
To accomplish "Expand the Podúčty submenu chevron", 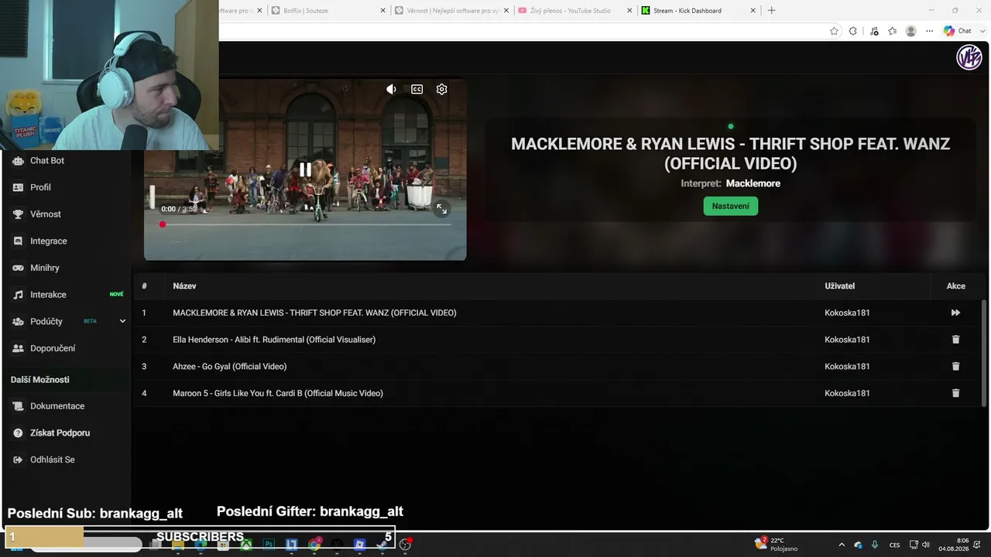I will [122, 321].
